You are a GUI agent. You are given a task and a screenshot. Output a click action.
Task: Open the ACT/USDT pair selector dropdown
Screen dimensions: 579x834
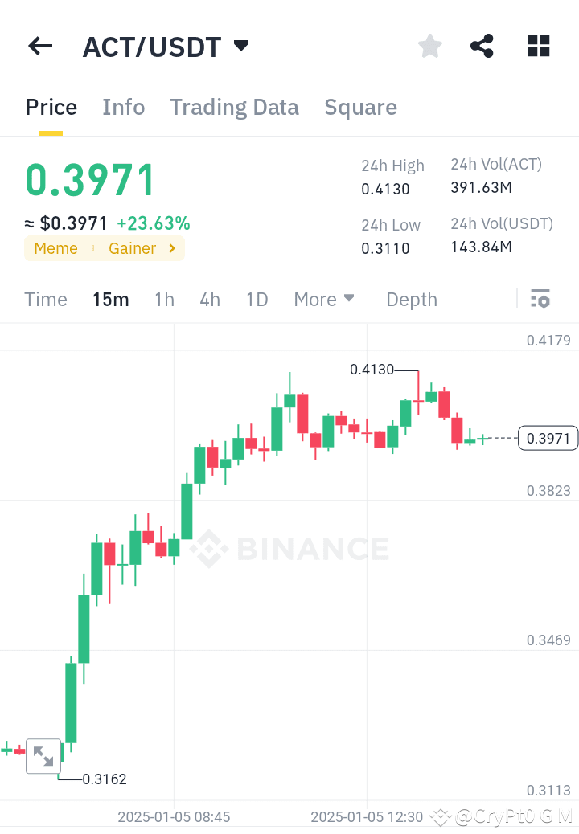tap(240, 46)
